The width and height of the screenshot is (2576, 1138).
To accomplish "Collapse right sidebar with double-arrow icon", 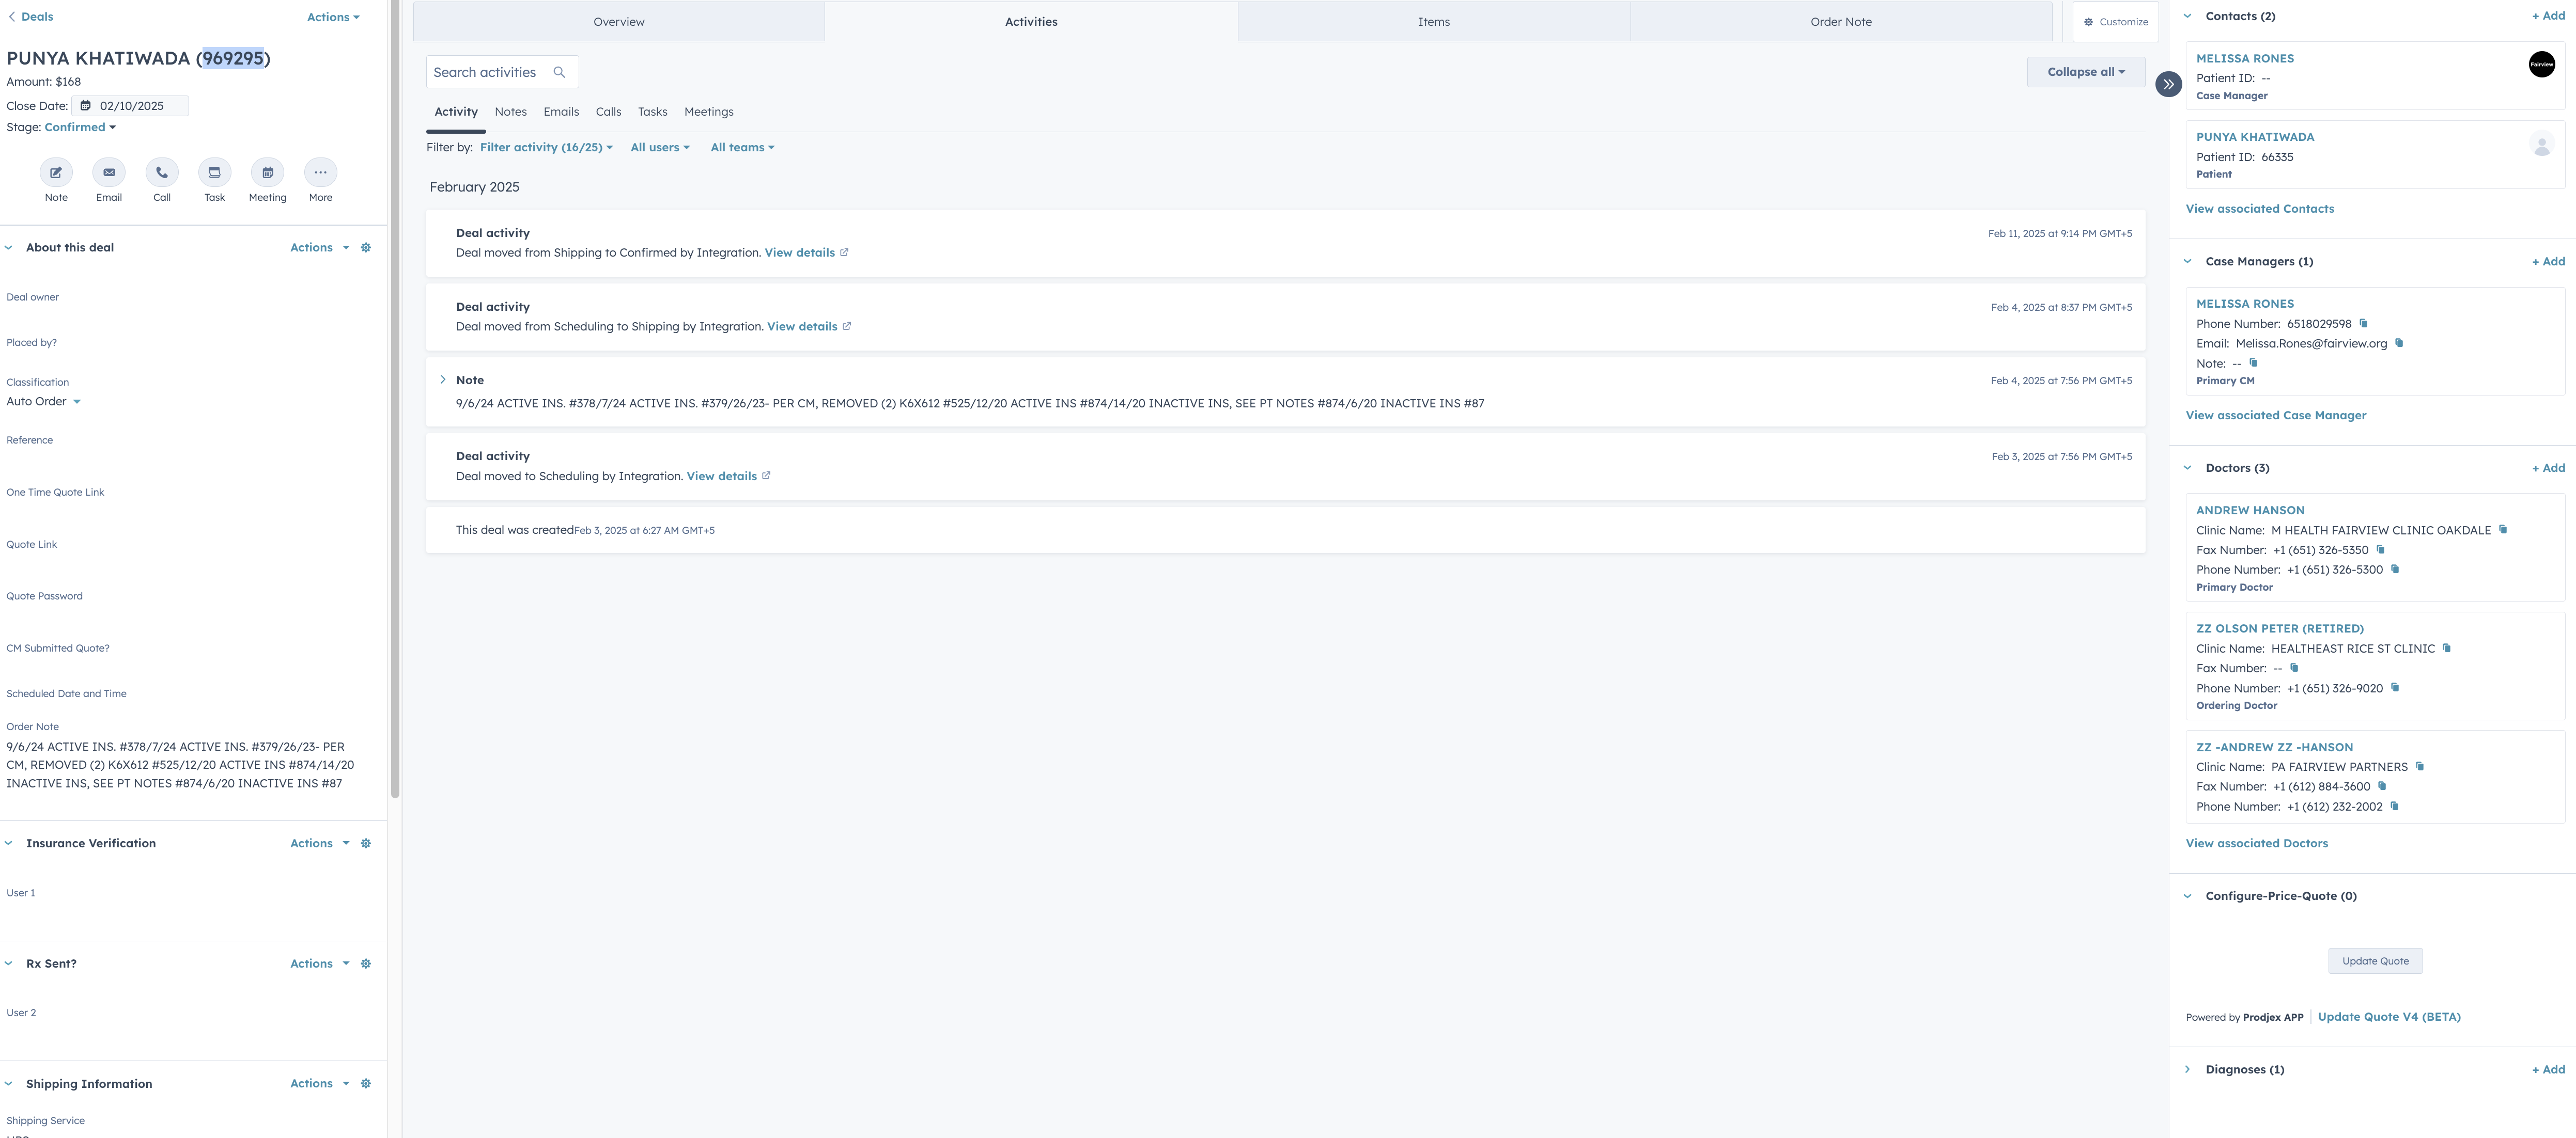I will pyautogui.click(x=2168, y=85).
